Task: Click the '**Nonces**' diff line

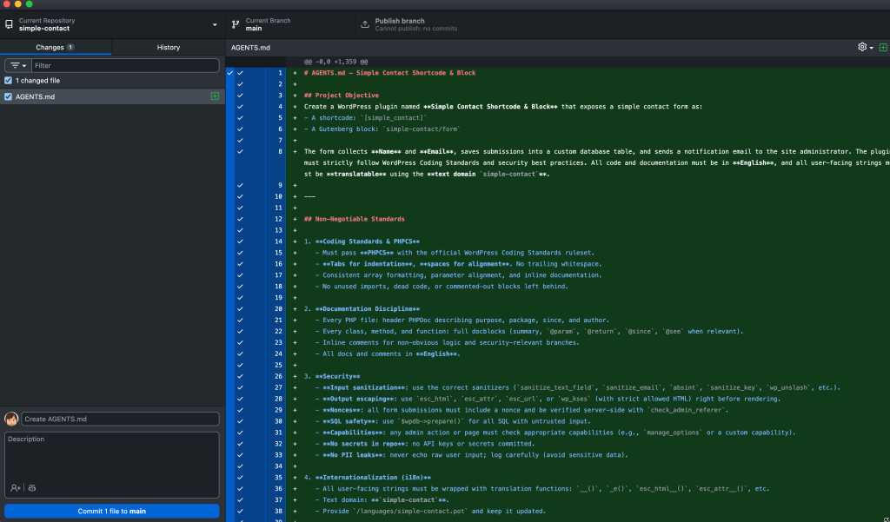Action: [x=521, y=410]
